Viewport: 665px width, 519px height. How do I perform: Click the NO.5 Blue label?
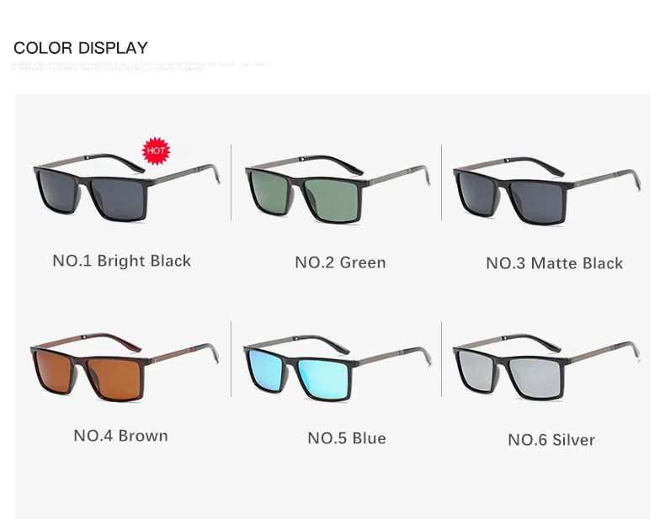pyautogui.click(x=347, y=438)
